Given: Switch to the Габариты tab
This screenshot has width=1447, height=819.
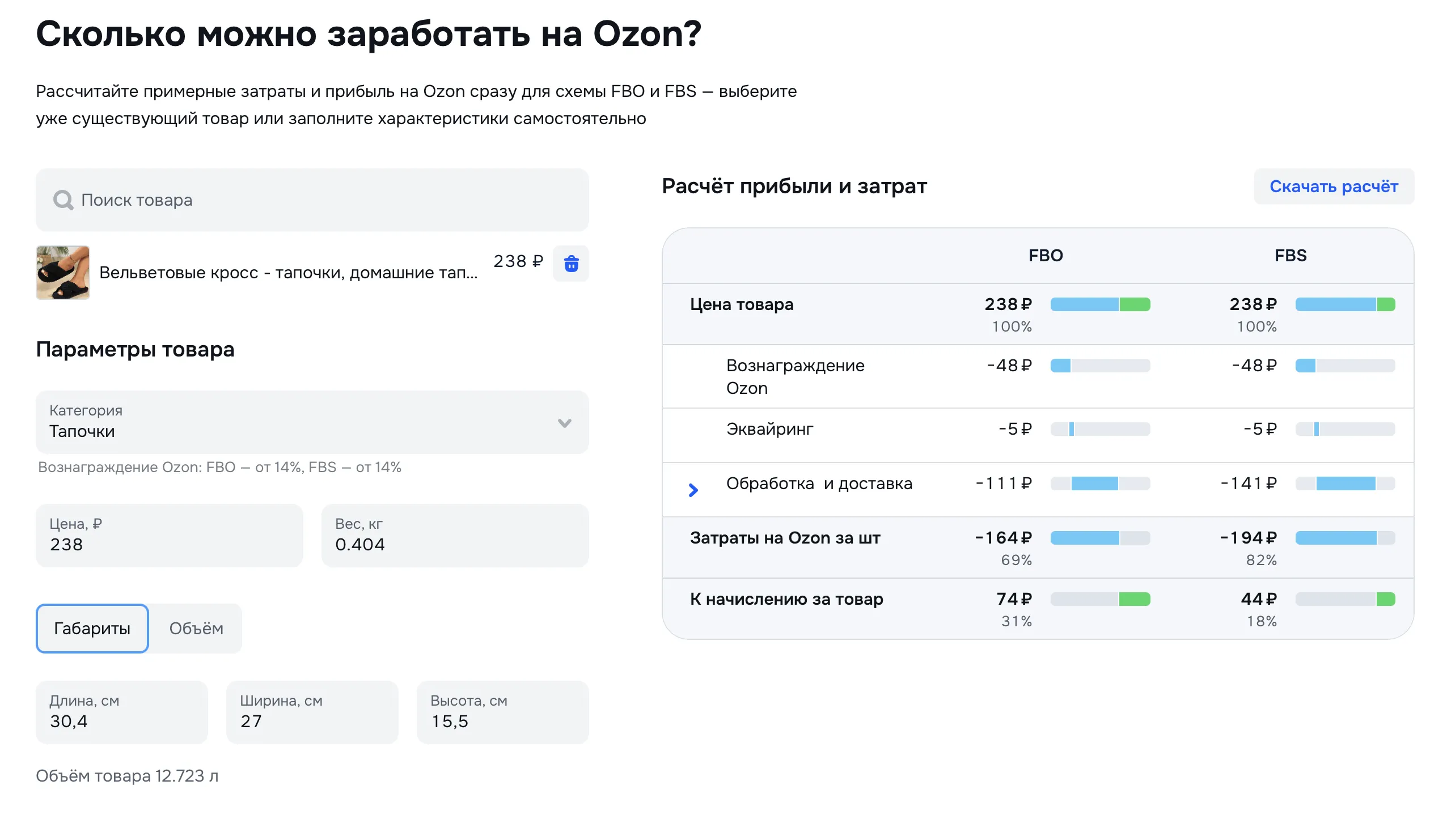Looking at the screenshot, I should [92, 629].
